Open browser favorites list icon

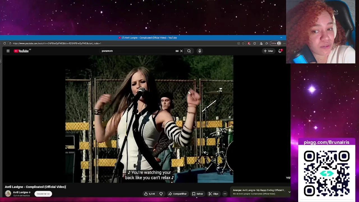(266, 43)
